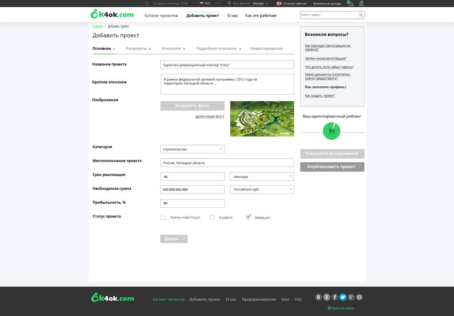Open notifications icon with green badge
454x316 pixels.
tap(350, 3)
